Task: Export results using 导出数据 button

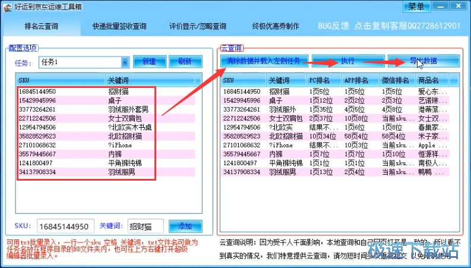Action: pyautogui.click(x=423, y=61)
